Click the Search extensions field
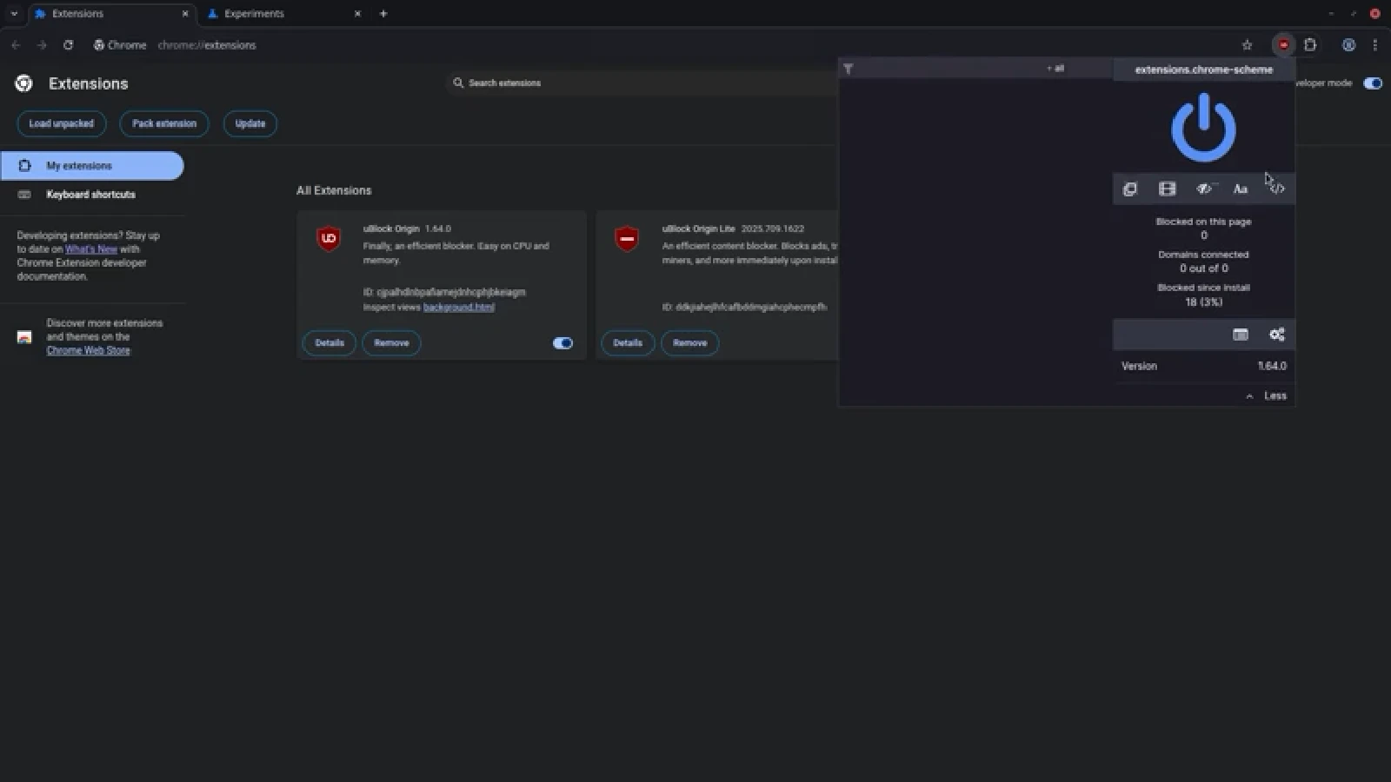This screenshot has width=1391, height=782. click(643, 83)
